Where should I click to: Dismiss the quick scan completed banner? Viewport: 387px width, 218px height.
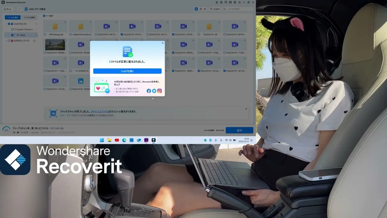point(246,109)
